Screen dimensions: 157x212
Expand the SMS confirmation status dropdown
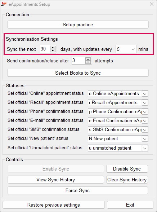(x=145, y=130)
